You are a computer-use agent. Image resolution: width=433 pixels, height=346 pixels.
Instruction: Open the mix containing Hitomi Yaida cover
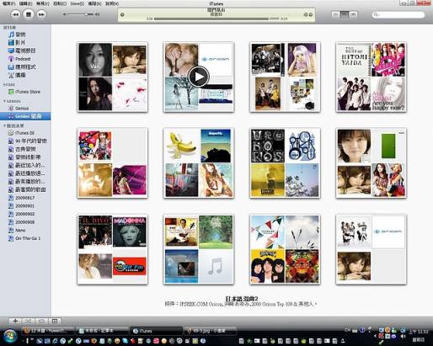coord(371,77)
